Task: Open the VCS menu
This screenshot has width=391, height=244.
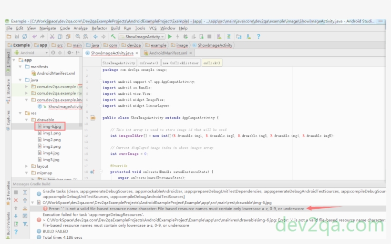Action: coord(153,28)
